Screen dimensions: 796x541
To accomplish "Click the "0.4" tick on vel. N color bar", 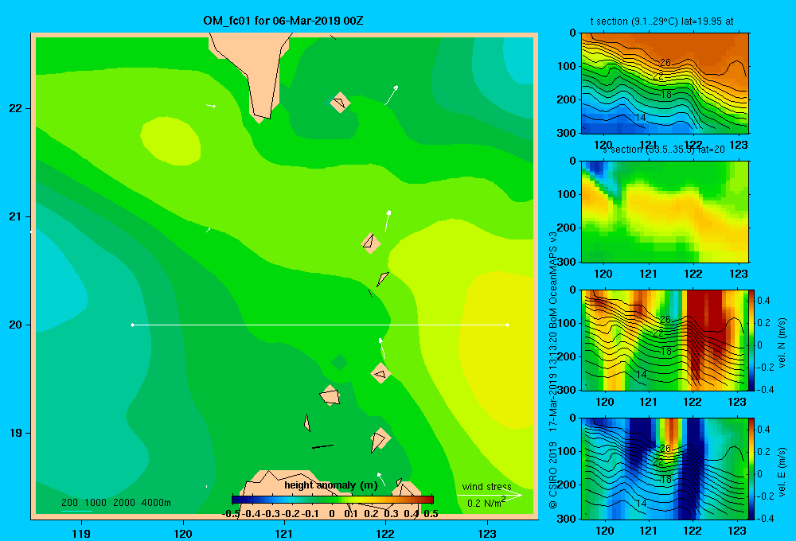I will (763, 301).
